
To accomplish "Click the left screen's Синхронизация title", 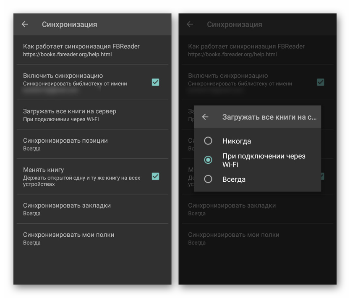I will pos(69,24).
